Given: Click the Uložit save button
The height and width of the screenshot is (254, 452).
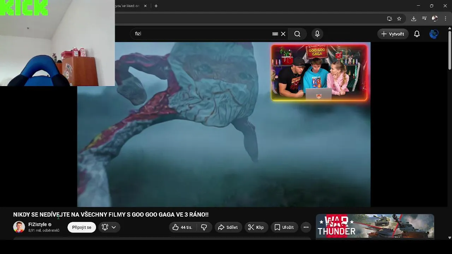Looking at the screenshot, I should point(284,227).
